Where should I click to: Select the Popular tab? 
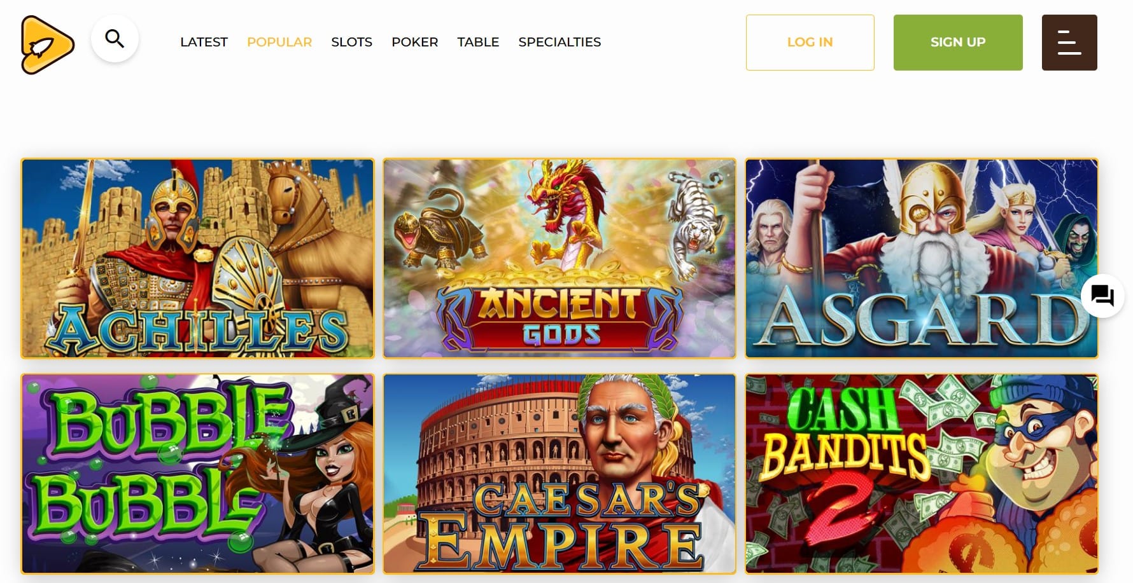point(279,42)
